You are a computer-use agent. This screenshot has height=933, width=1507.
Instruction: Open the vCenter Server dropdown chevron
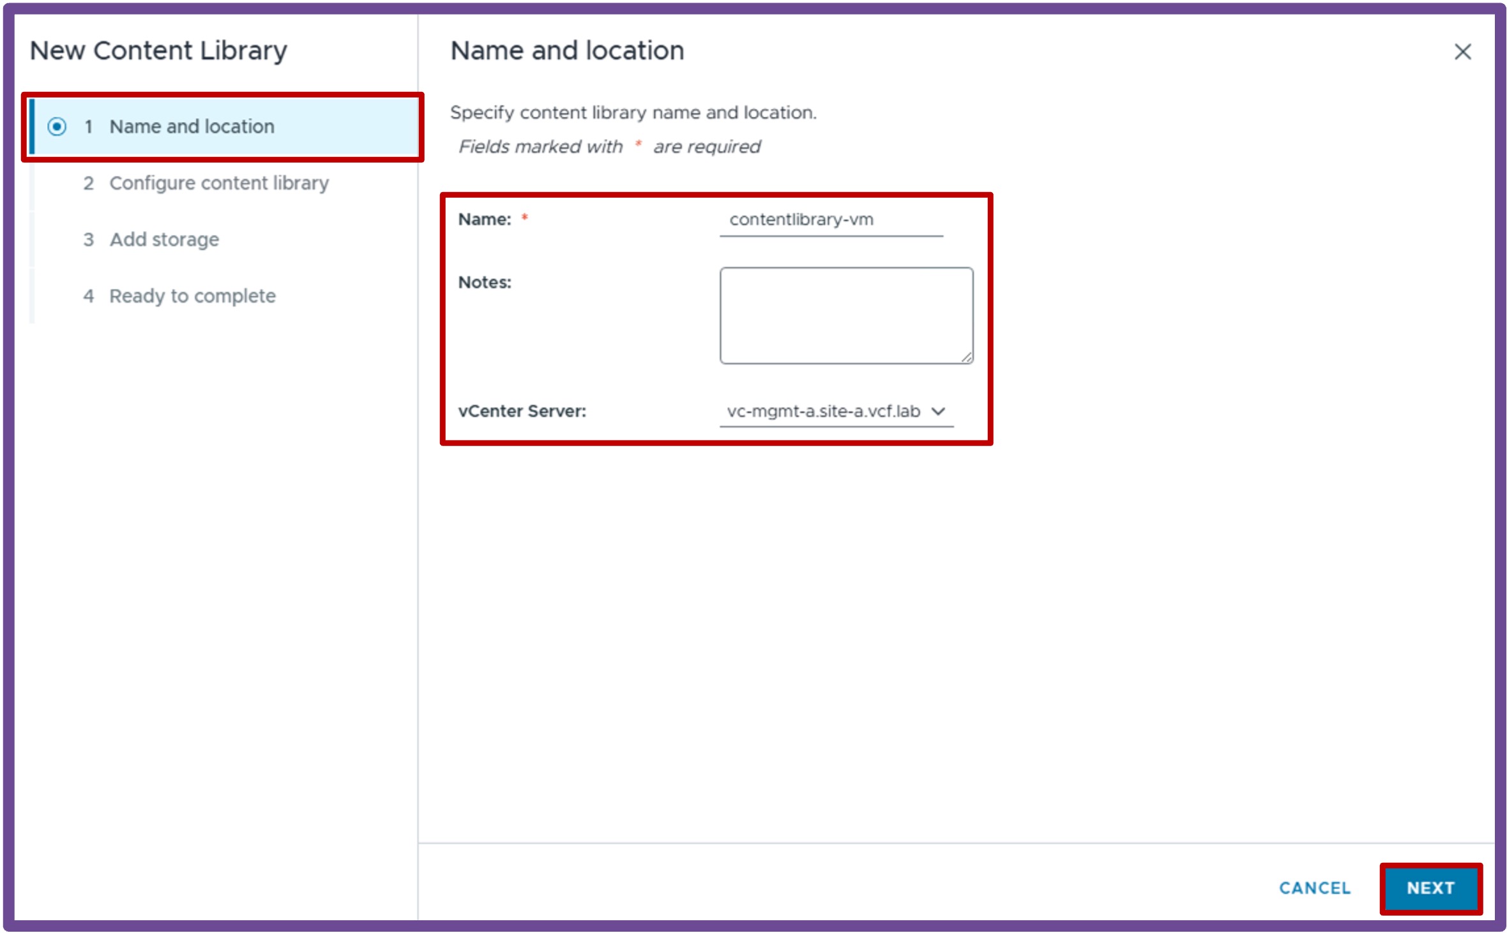(x=937, y=411)
